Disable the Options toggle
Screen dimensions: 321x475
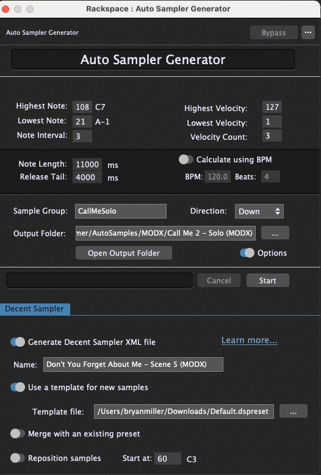pos(247,253)
